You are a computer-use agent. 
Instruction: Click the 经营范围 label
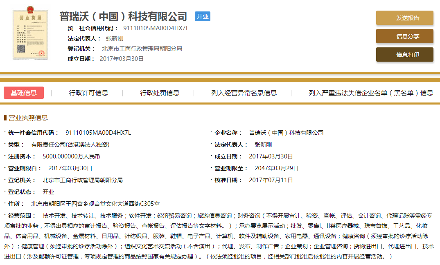click(x=22, y=215)
